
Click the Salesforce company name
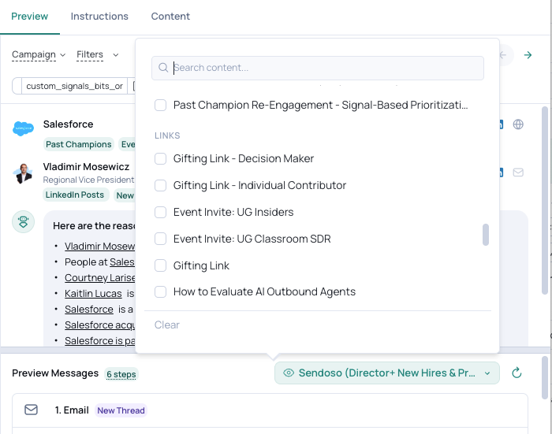click(69, 124)
